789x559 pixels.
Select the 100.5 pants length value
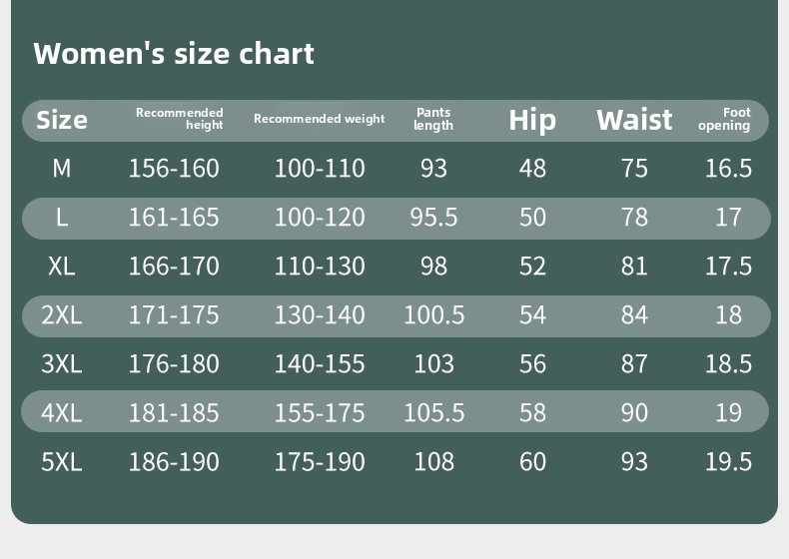(x=434, y=315)
